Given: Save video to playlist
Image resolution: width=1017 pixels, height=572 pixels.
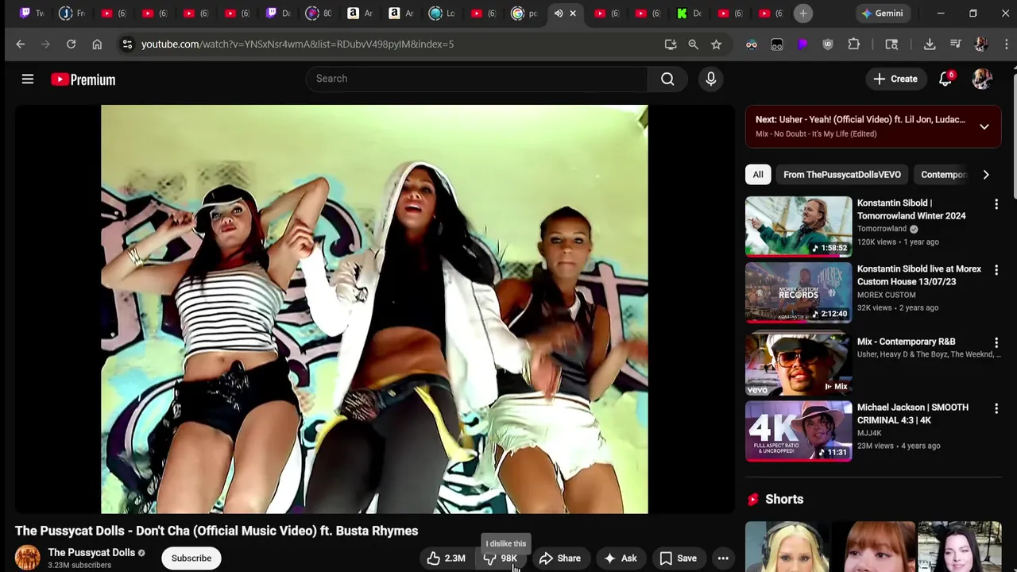Looking at the screenshot, I should (x=678, y=558).
